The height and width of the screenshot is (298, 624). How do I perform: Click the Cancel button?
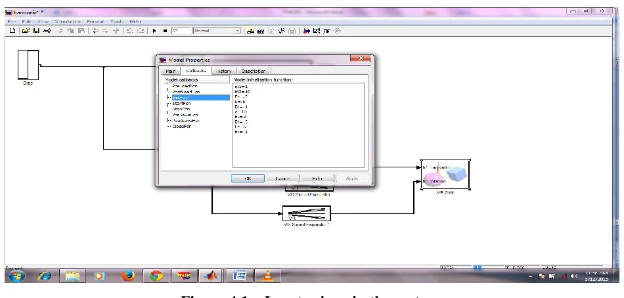click(x=282, y=179)
